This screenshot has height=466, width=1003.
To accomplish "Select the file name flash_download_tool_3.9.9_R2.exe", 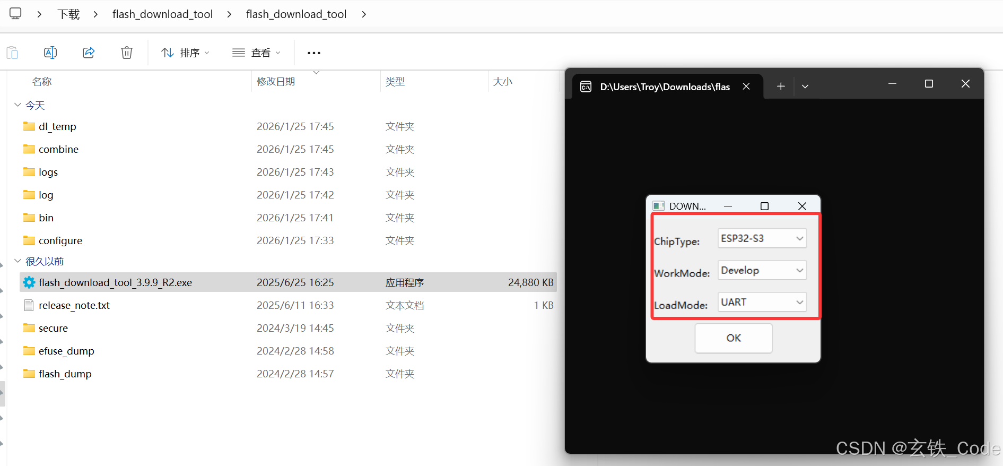I will [x=115, y=282].
